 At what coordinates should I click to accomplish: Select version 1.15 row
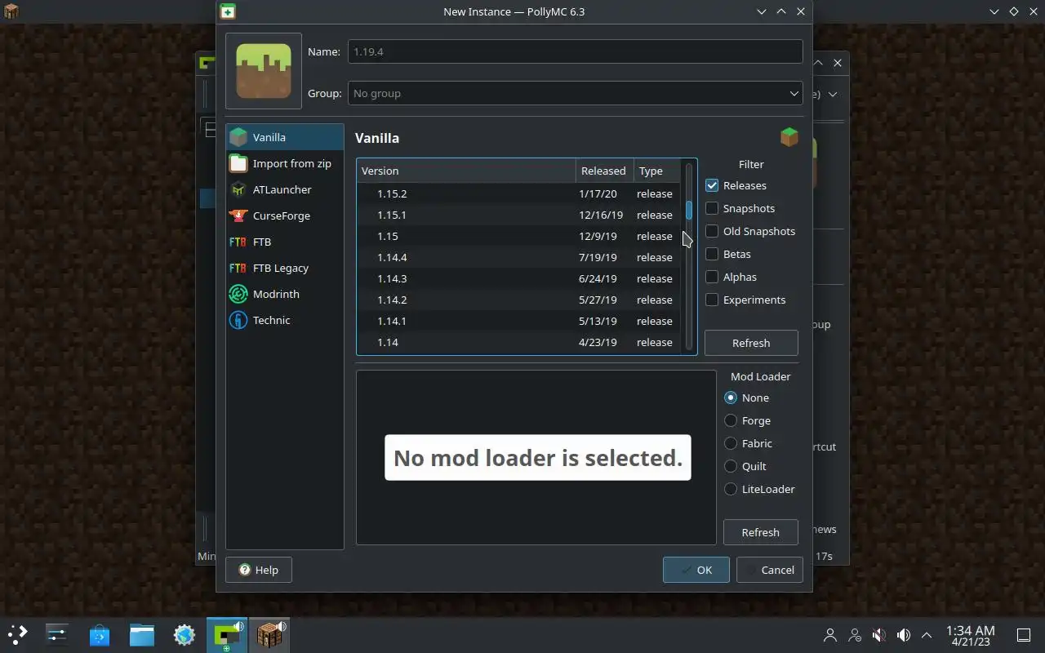pos(518,236)
